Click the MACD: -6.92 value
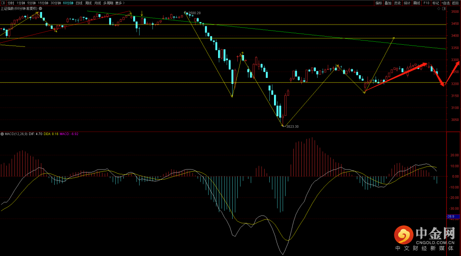 tap(69, 134)
